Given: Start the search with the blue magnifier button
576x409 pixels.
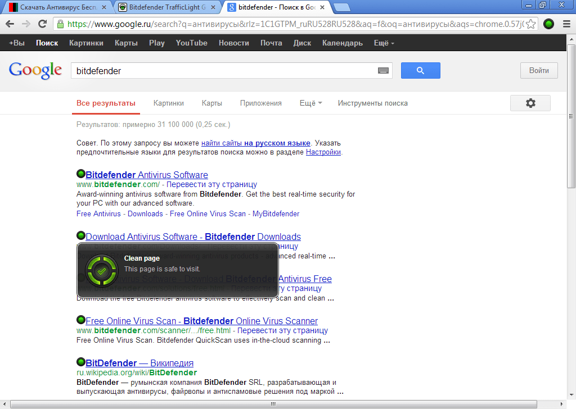Looking at the screenshot, I should [x=420, y=70].
